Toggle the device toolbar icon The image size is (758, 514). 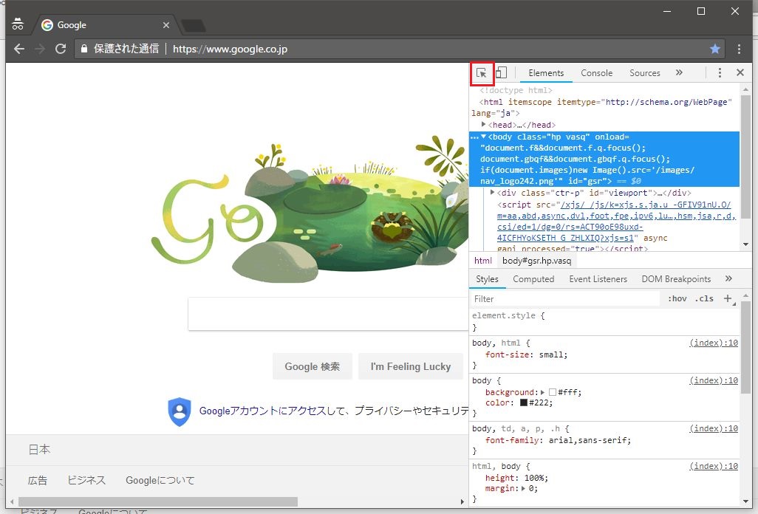tap(502, 72)
